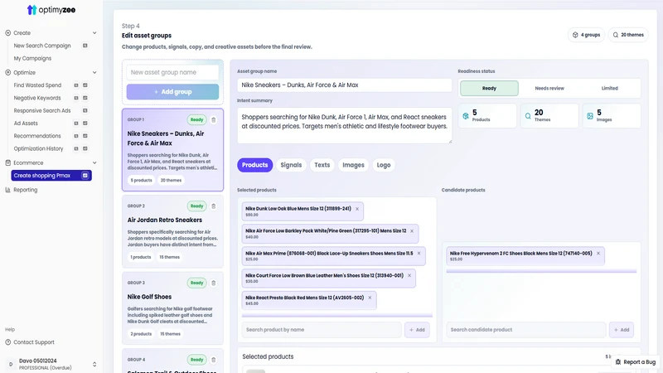
Task: Click second badge icon beside Recommendations
Action: click(85, 136)
